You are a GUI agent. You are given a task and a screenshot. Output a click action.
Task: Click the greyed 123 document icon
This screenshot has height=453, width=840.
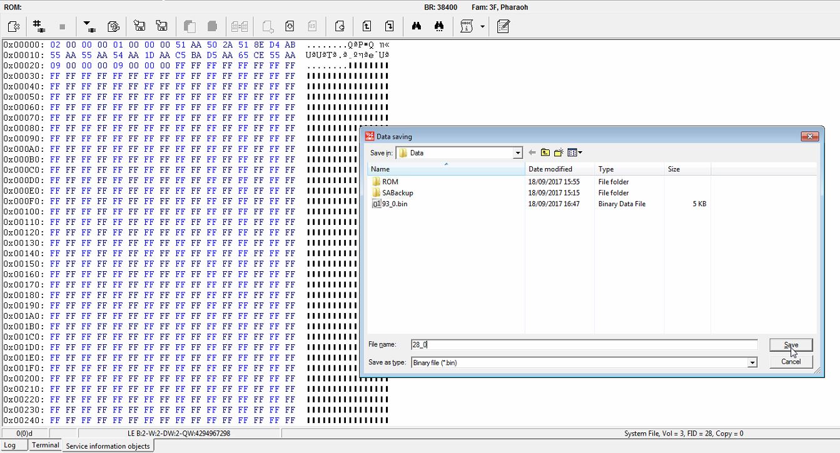pyautogui.click(x=312, y=26)
